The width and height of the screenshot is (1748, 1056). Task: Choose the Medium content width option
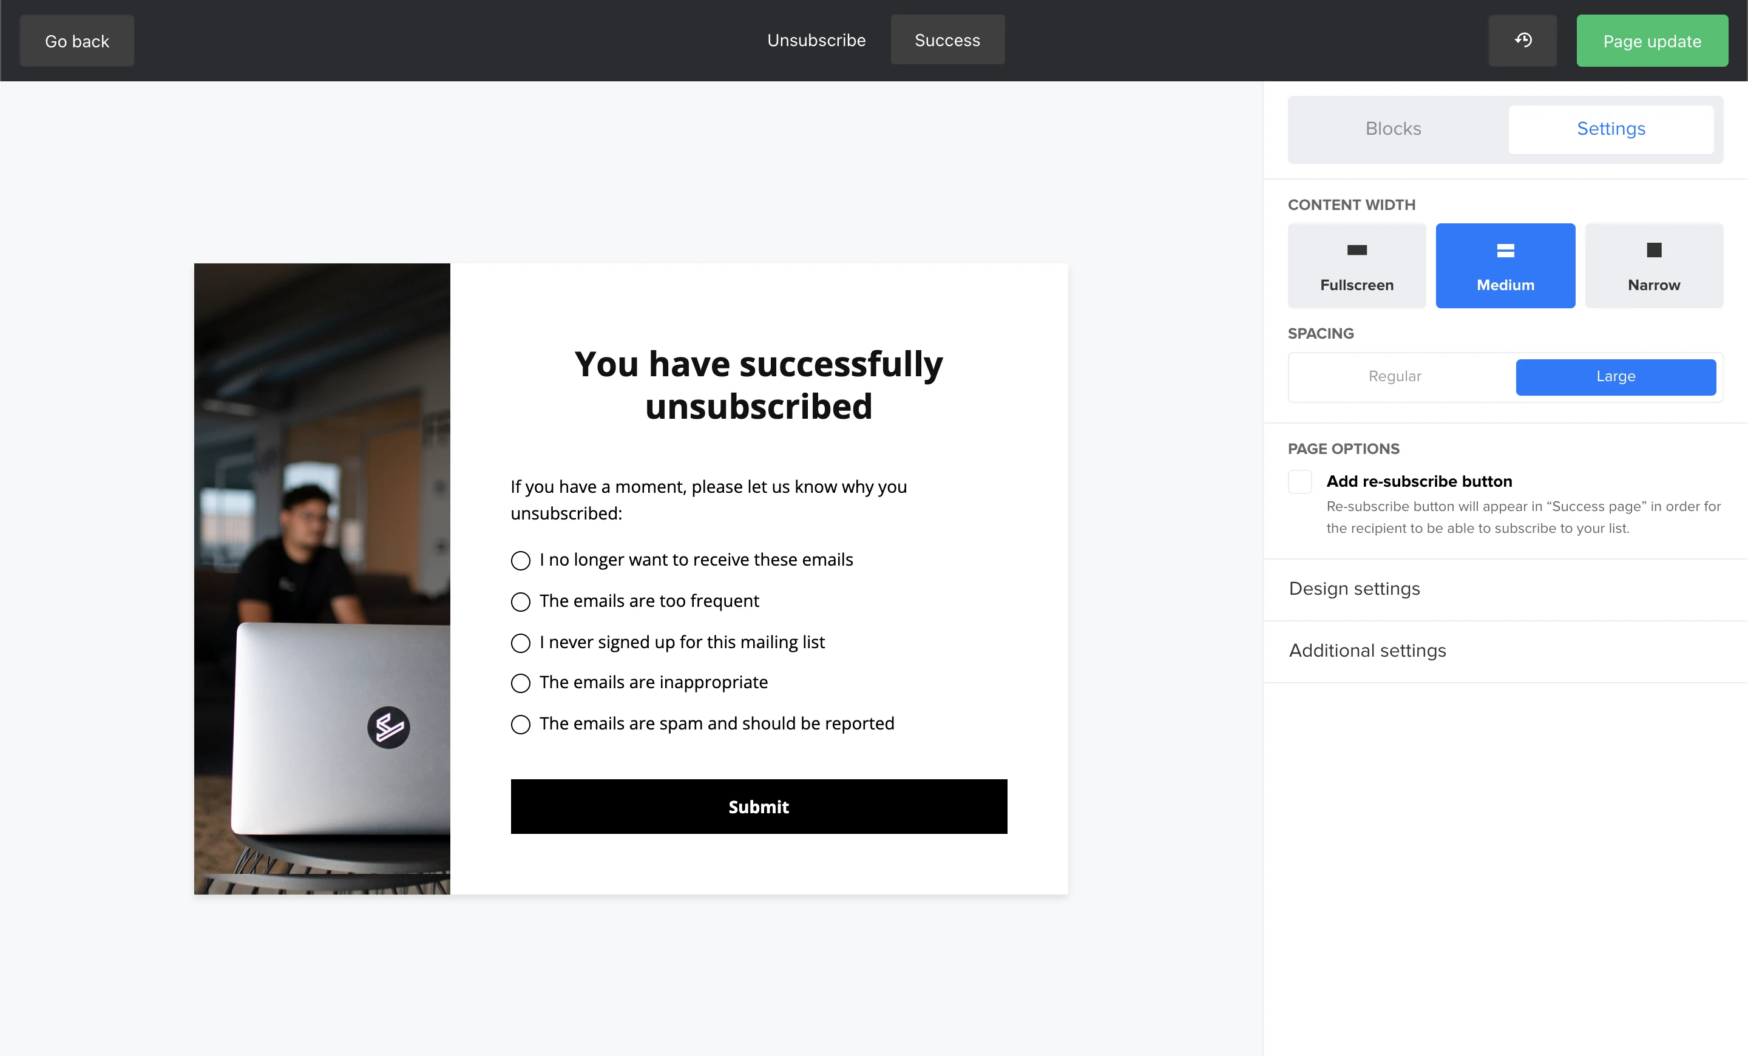1505,266
